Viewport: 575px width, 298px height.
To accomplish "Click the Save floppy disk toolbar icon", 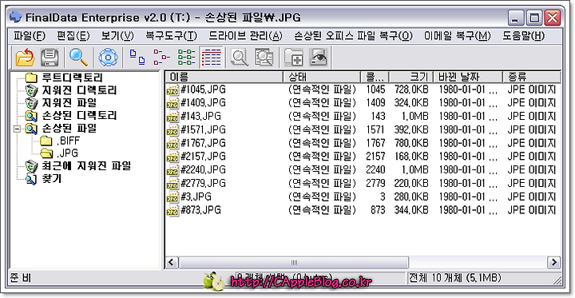I will [50, 58].
